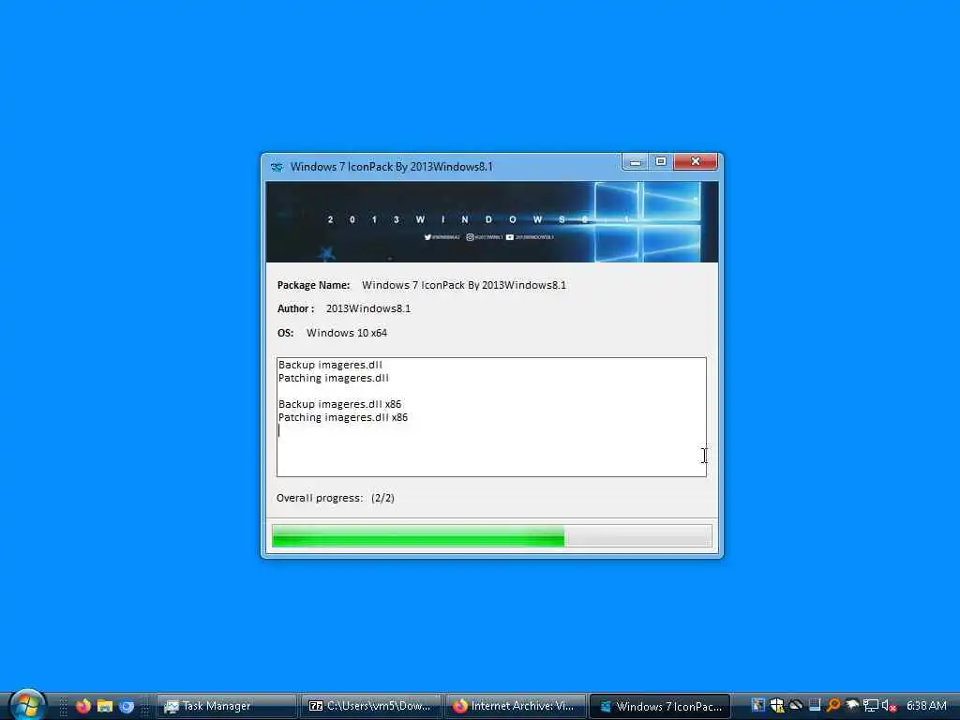This screenshot has width=960, height=720.
Task: Click inside the installation log text box
Action: tap(491, 417)
